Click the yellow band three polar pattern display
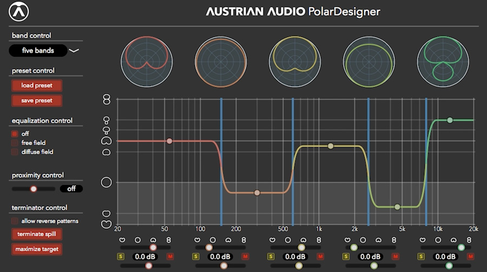Screen dimensions: 487x272 [x=295, y=62]
